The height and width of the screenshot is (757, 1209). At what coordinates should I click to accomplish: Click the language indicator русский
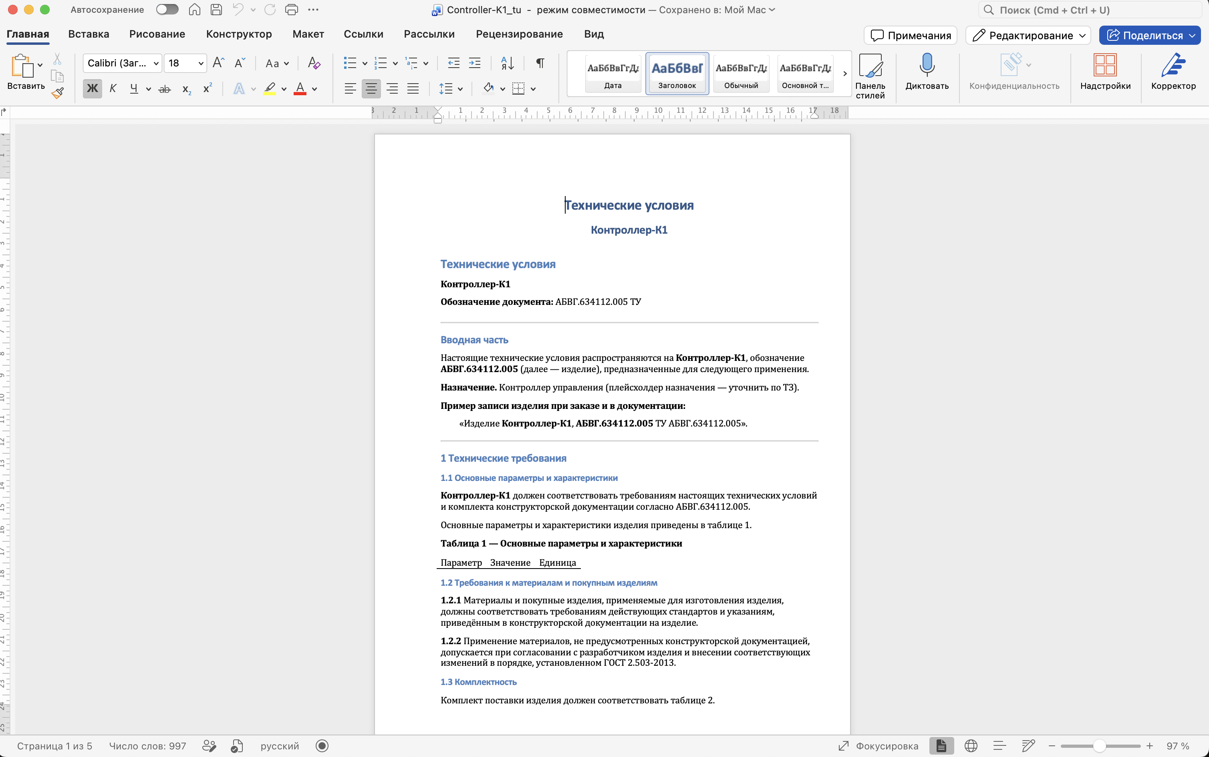[280, 746]
